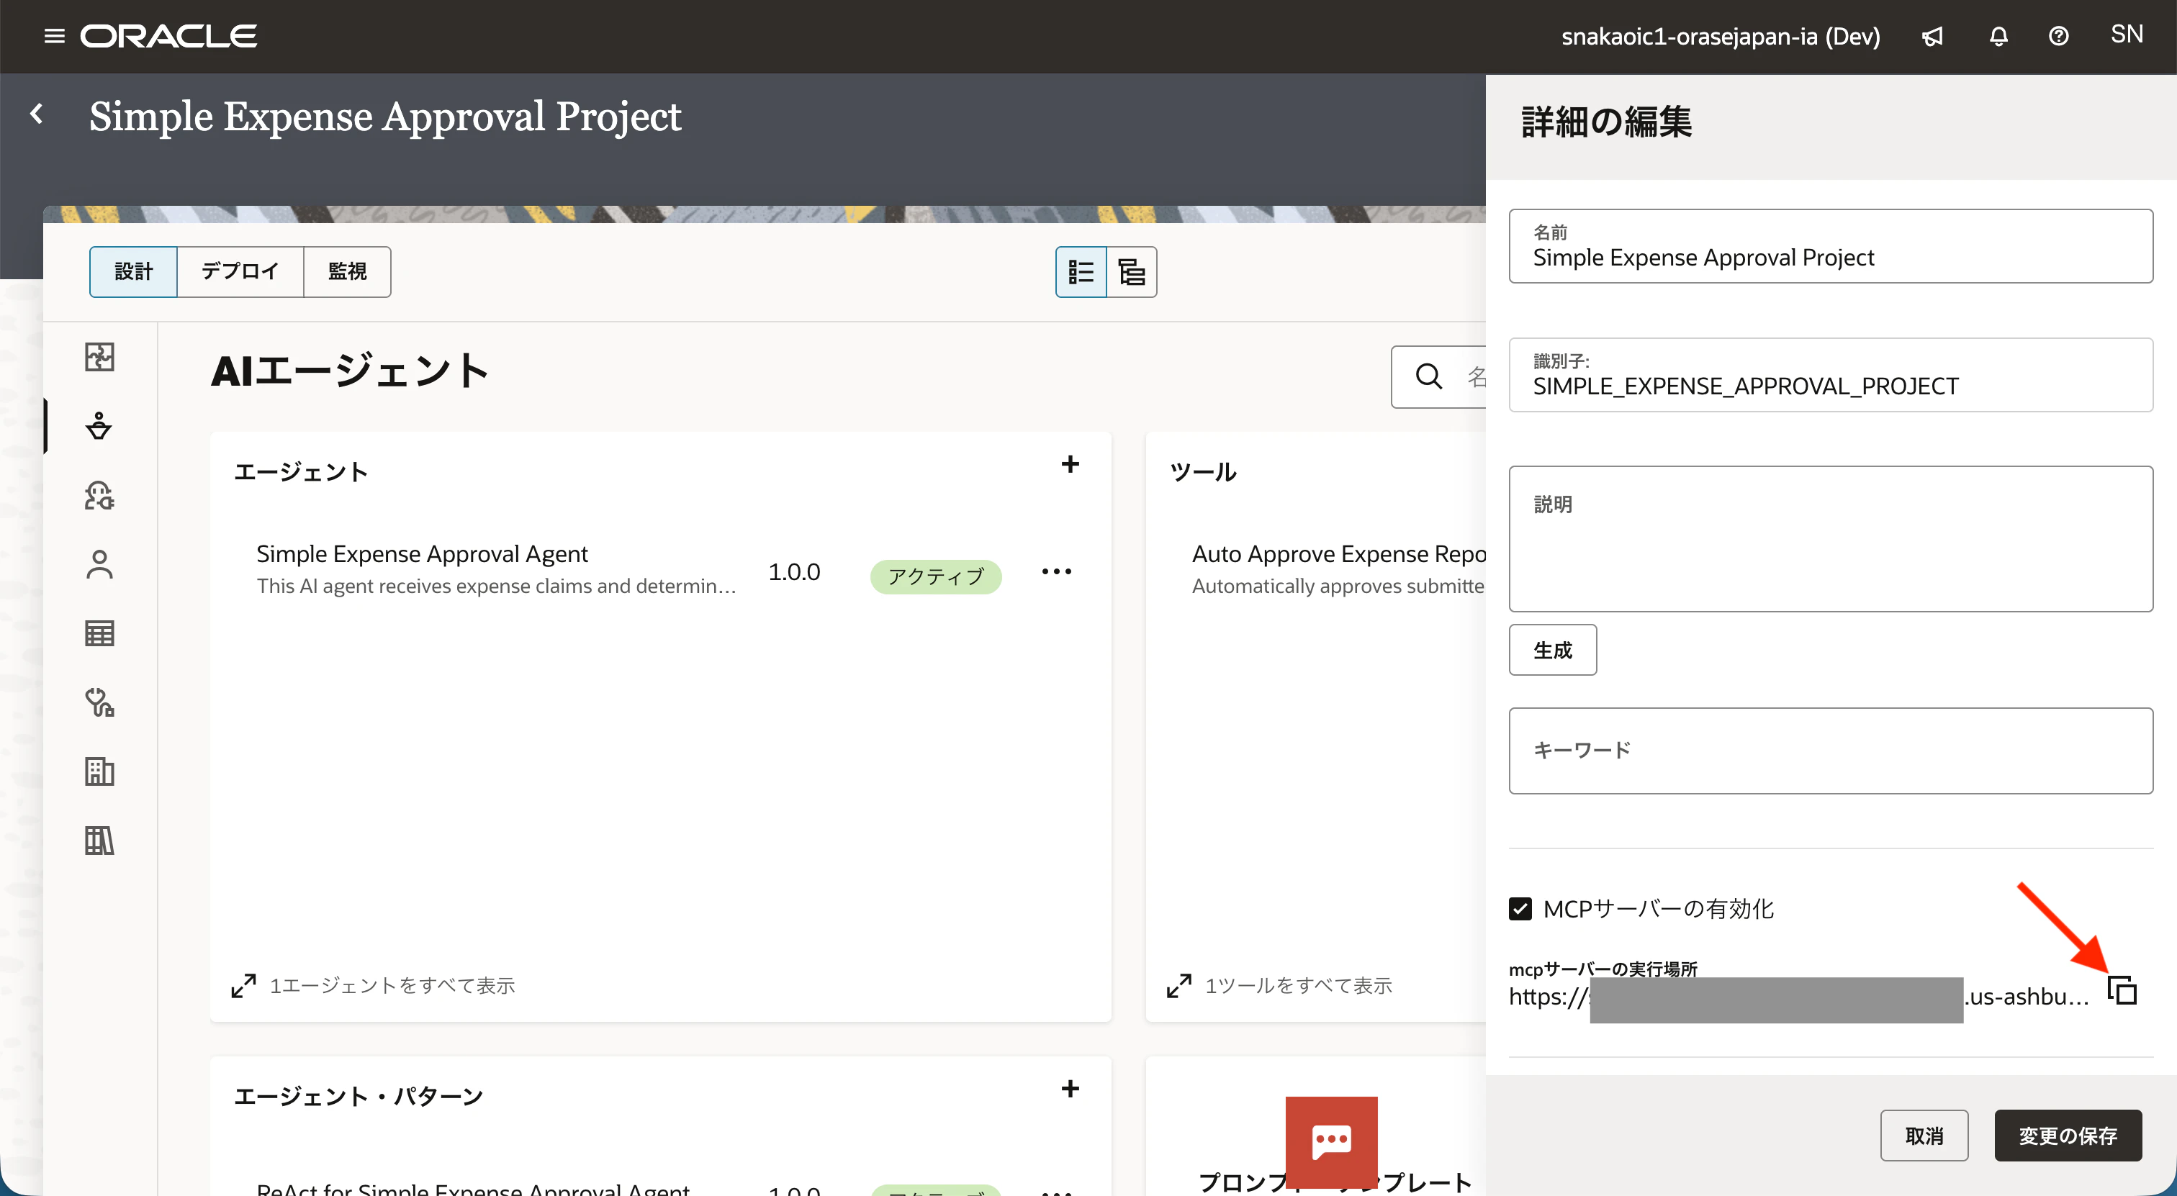Open the notifications bell
The width and height of the screenshot is (2177, 1196).
1998,36
